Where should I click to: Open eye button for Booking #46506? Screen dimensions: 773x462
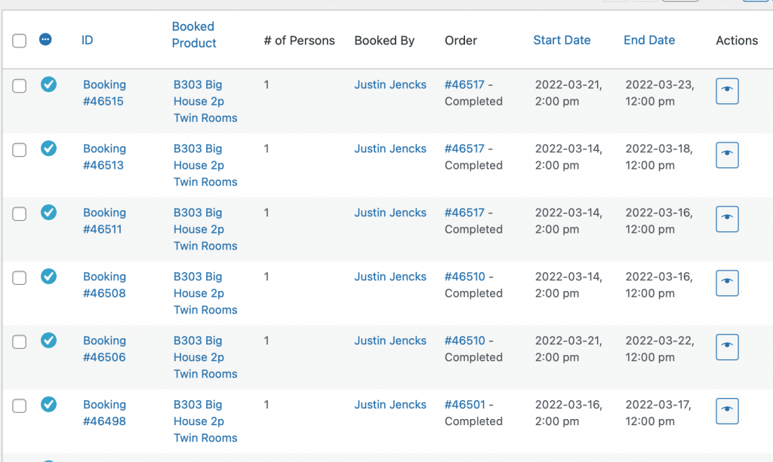[x=727, y=347]
